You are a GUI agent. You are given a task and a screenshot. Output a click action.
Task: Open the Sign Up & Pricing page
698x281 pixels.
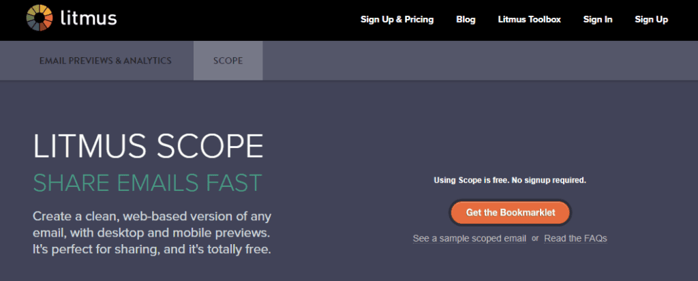397,20
